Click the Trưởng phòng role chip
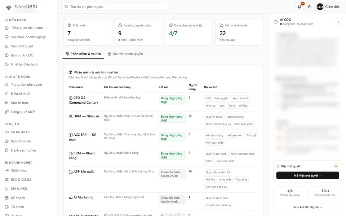Viewport: 346px width, 216px height. (x=234, y=117)
